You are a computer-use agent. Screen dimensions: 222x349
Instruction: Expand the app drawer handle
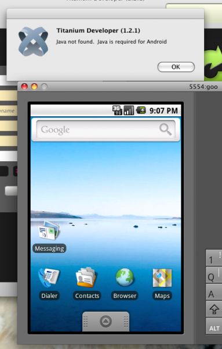click(x=106, y=321)
